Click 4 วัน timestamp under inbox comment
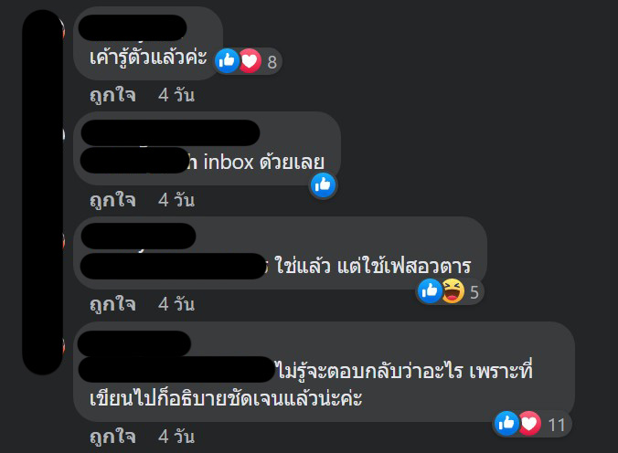Viewport: 618px width, 453px height. pos(176,200)
